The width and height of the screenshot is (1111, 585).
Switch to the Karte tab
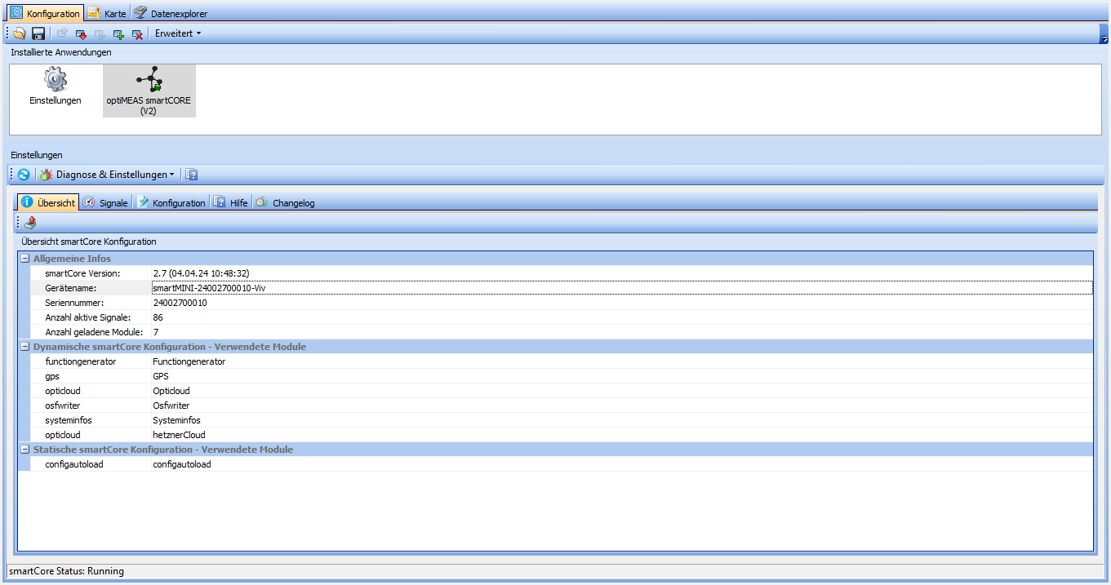106,13
